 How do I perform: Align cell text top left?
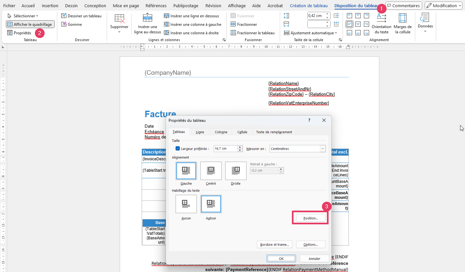(x=349, y=15)
